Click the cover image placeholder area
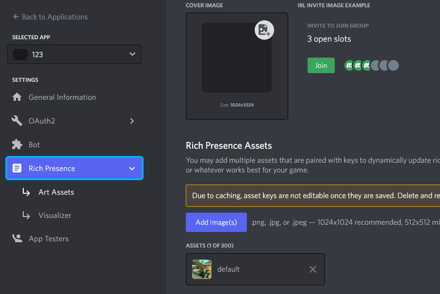440x294 pixels. pos(237,58)
